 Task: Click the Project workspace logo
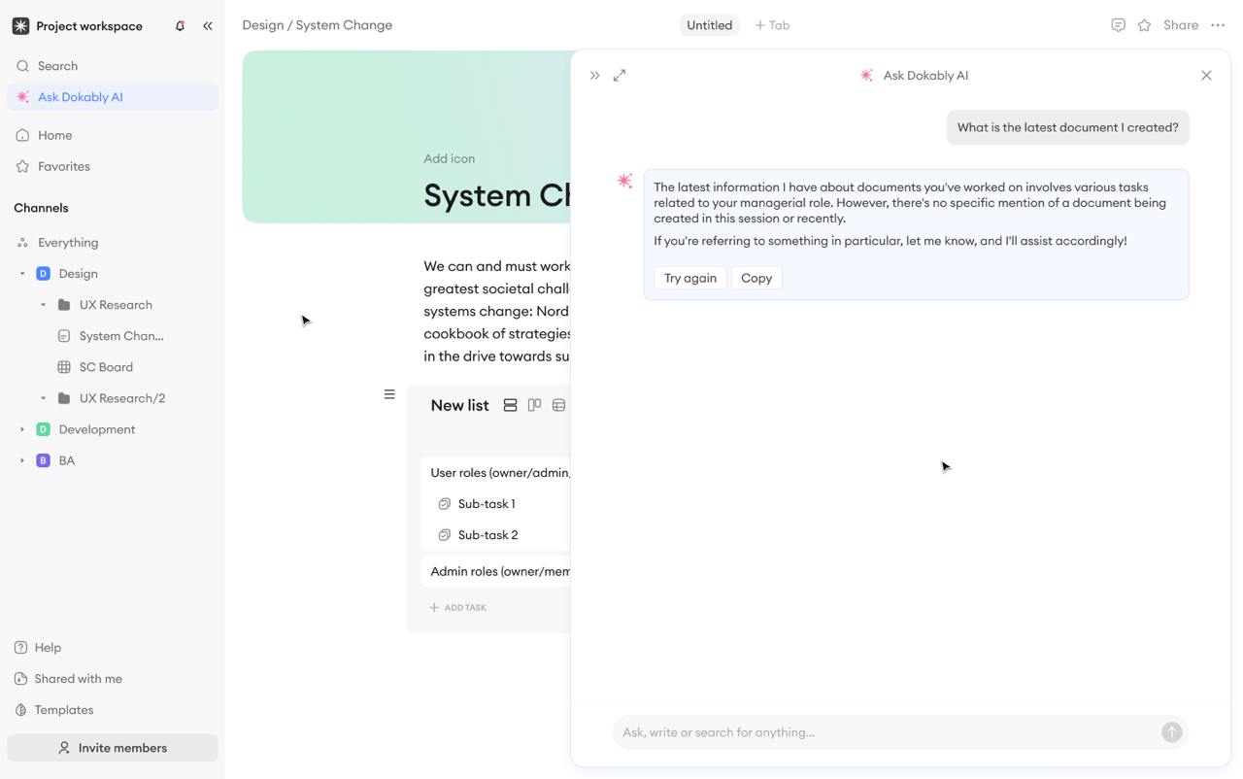pos(20,26)
